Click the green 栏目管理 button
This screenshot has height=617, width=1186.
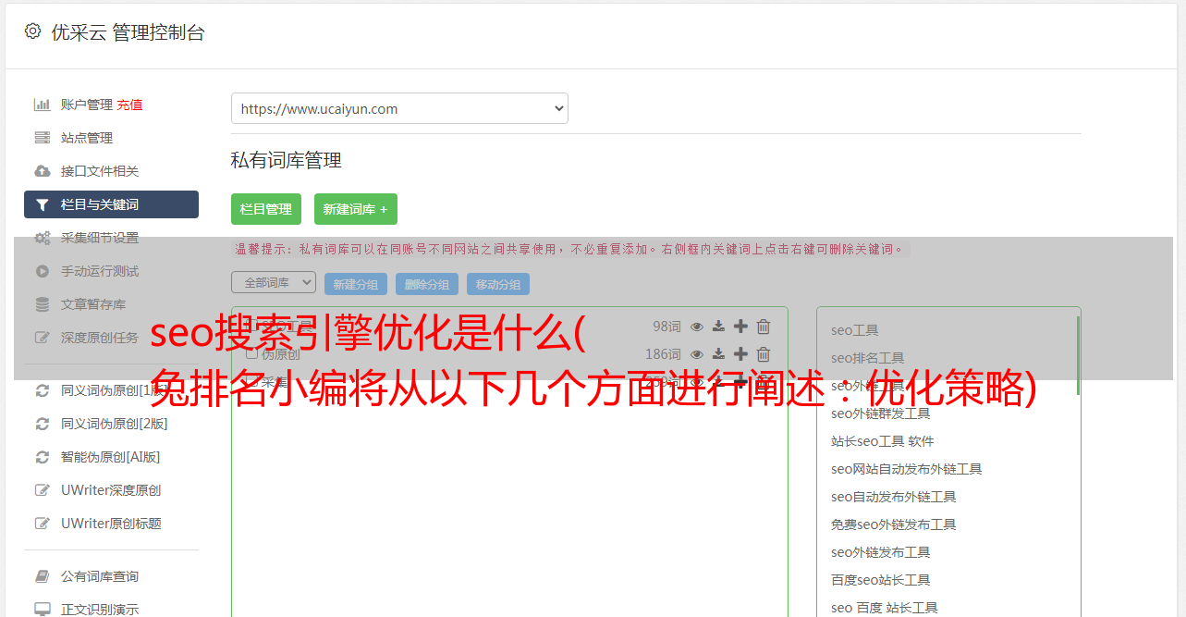pyautogui.click(x=266, y=209)
